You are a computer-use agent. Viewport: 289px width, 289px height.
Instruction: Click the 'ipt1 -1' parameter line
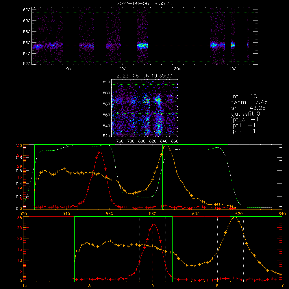(243, 125)
